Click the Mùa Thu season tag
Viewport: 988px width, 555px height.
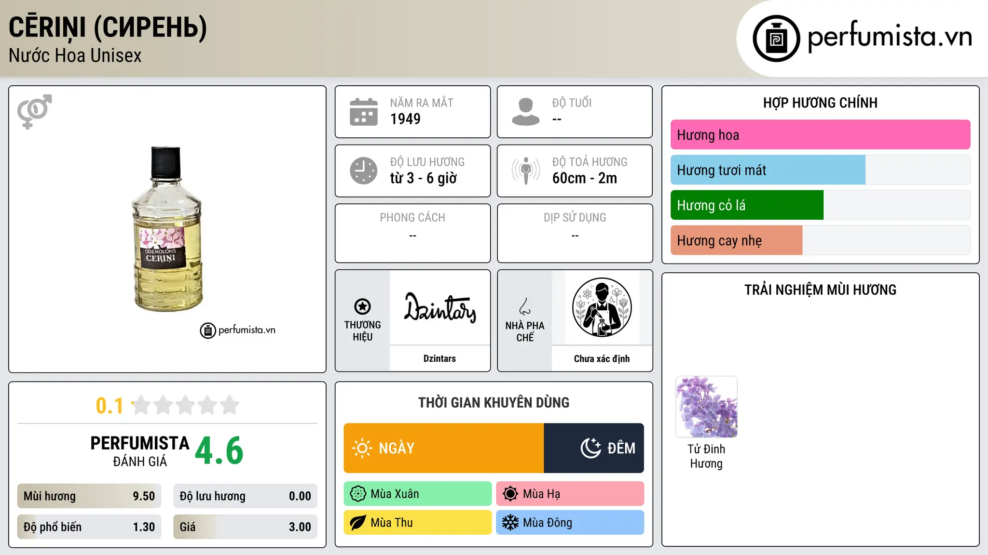coord(418,523)
